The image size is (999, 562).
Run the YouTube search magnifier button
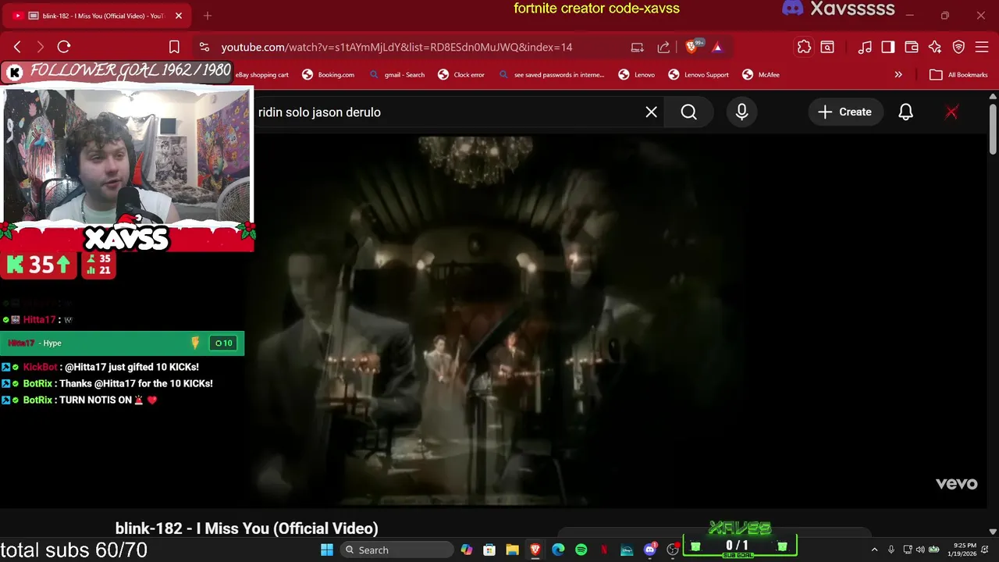(x=688, y=112)
